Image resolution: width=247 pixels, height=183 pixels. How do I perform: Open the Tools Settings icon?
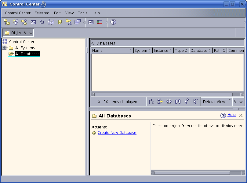click(x=91, y=22)
